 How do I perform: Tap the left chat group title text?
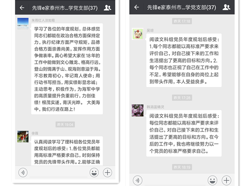pos(65,8)
